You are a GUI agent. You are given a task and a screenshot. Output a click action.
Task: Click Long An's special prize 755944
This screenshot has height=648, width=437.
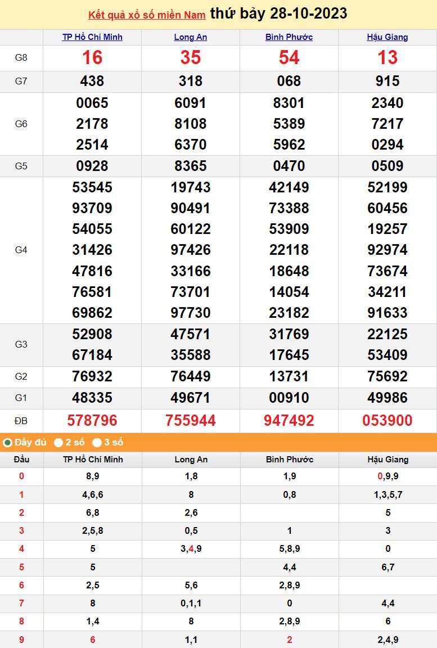point(191,420)
